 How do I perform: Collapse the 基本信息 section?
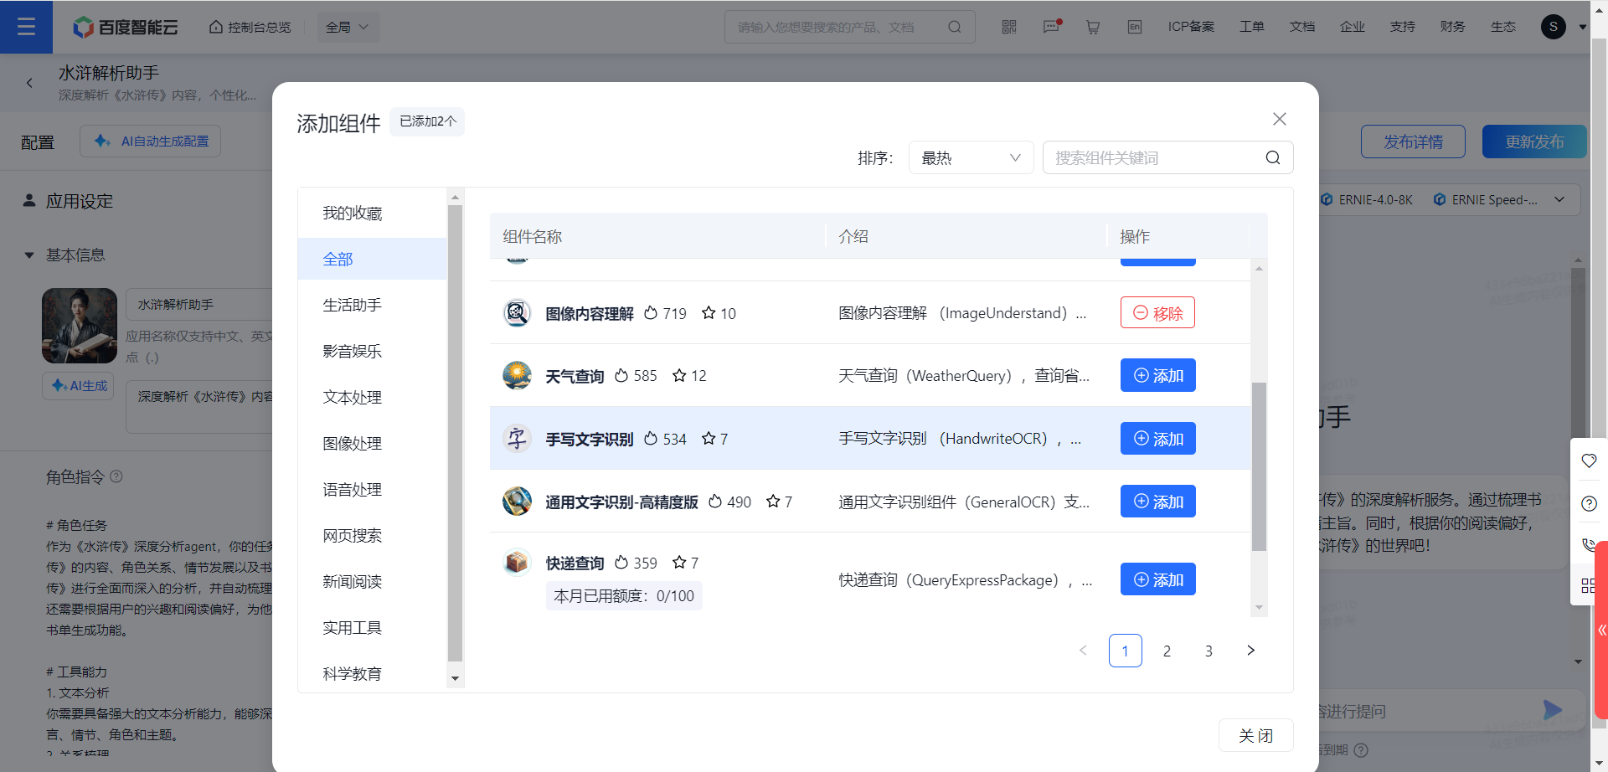(x=29, y=255)
